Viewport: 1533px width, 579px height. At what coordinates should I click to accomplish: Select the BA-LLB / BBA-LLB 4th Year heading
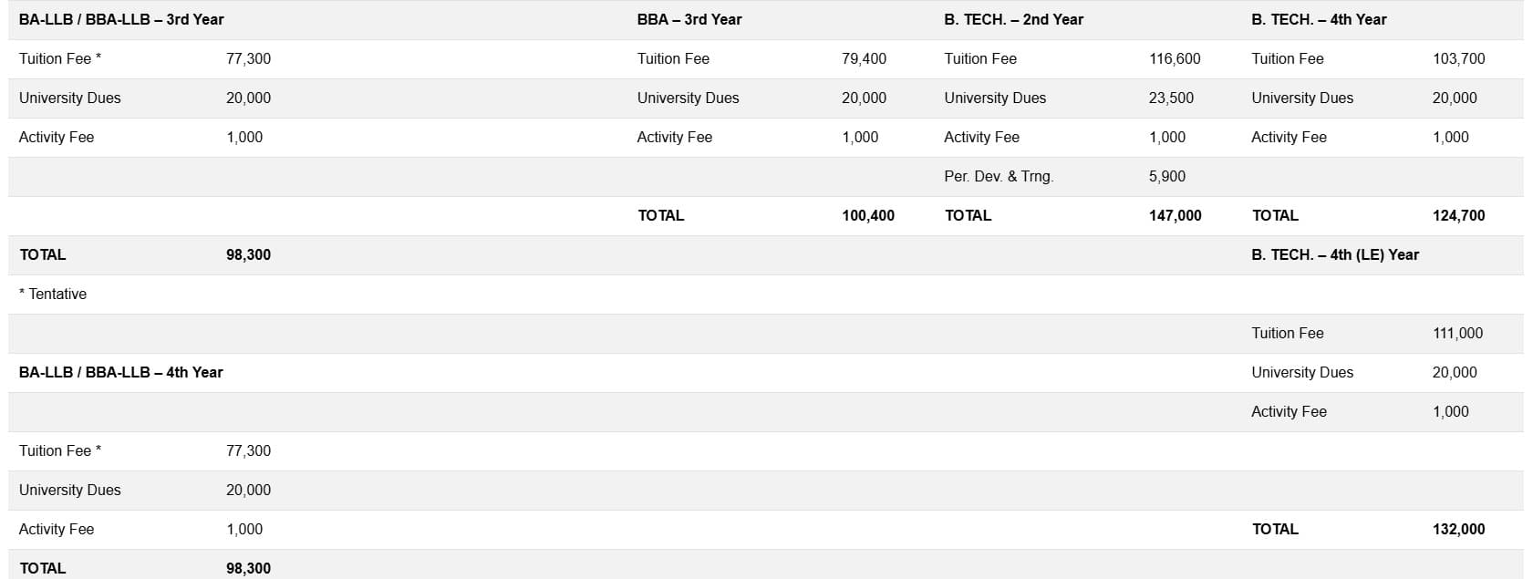(121, 372)
